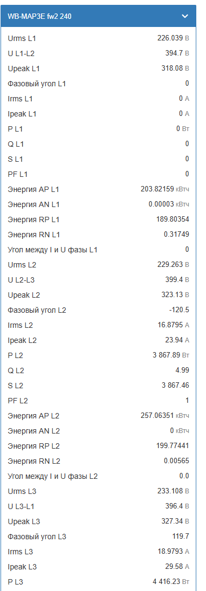The image size is (206, 591).
Task: Select the Urms L1 voltage value
Action: point(170,38)
